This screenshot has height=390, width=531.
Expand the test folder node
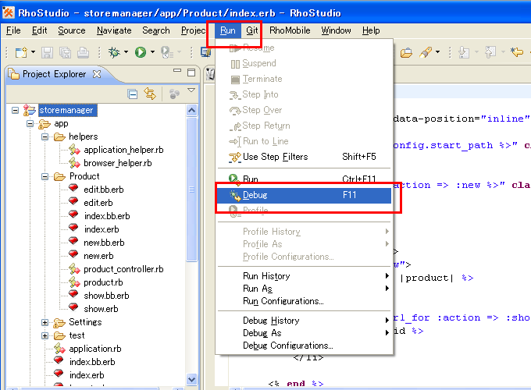[45, 335]
